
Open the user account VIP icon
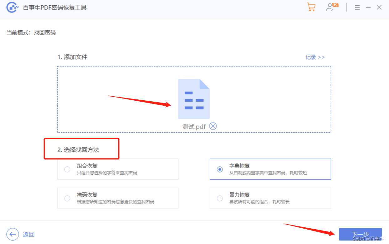332,7
